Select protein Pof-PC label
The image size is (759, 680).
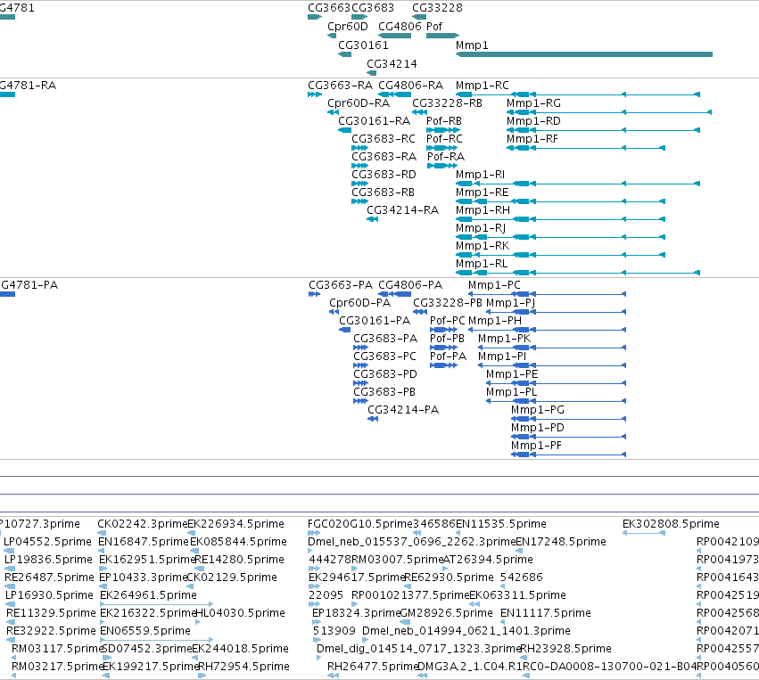pyautogui.click(x=447, y=321)
